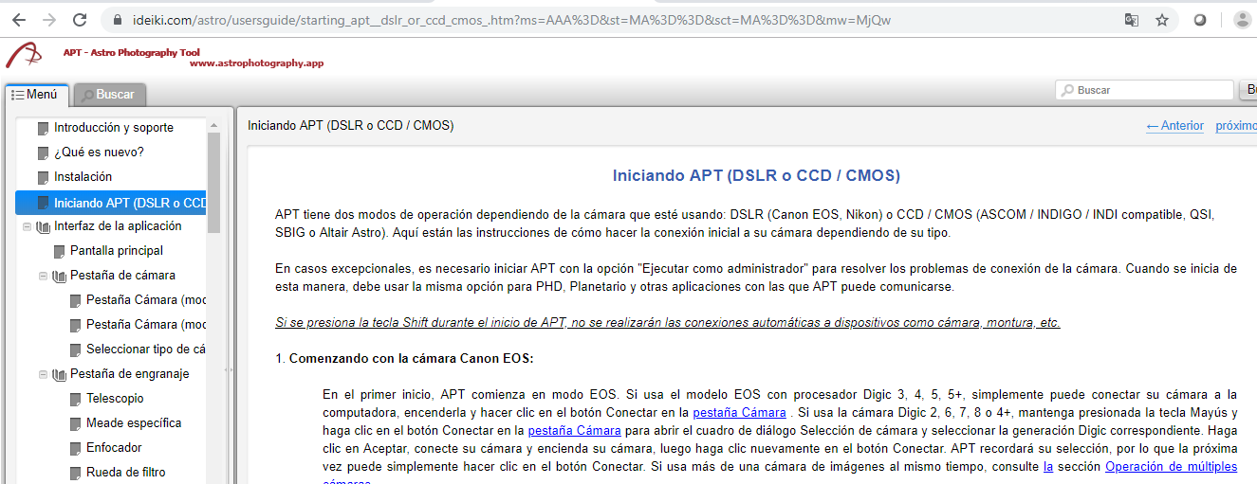1257x484 pixels.
Task: Collapse Interfaz de la aplicación tree node
Action: pyautogui.click(x=27, y=226)
